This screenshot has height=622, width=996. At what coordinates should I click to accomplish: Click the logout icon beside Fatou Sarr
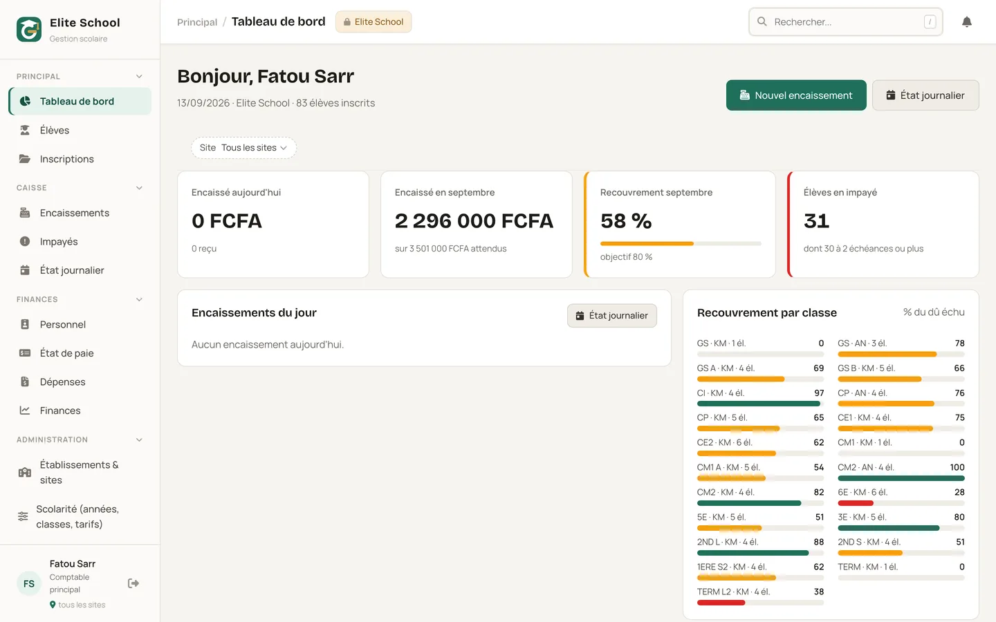(133, 583)
